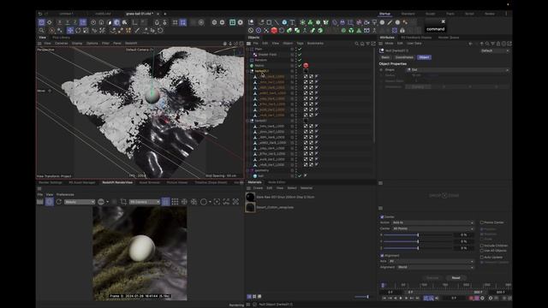548x308 pixels.
Task: Collapse the selected orange null in Objects
Action: point(247,71)
